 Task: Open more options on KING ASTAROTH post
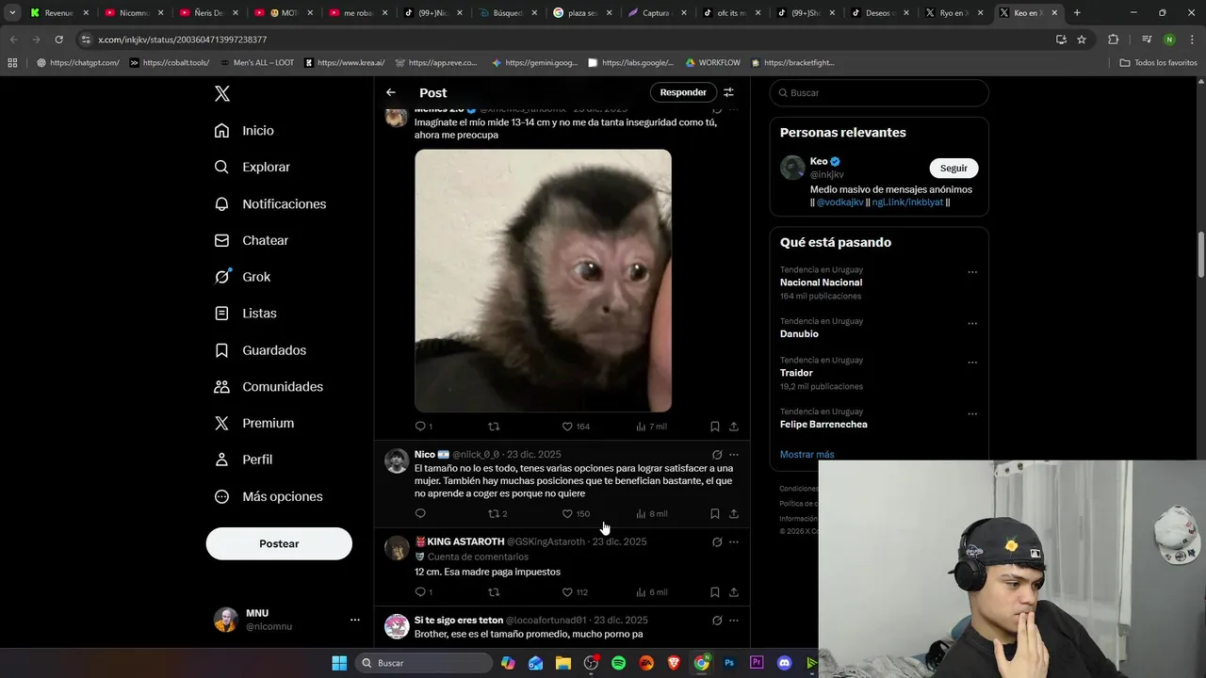734,542
